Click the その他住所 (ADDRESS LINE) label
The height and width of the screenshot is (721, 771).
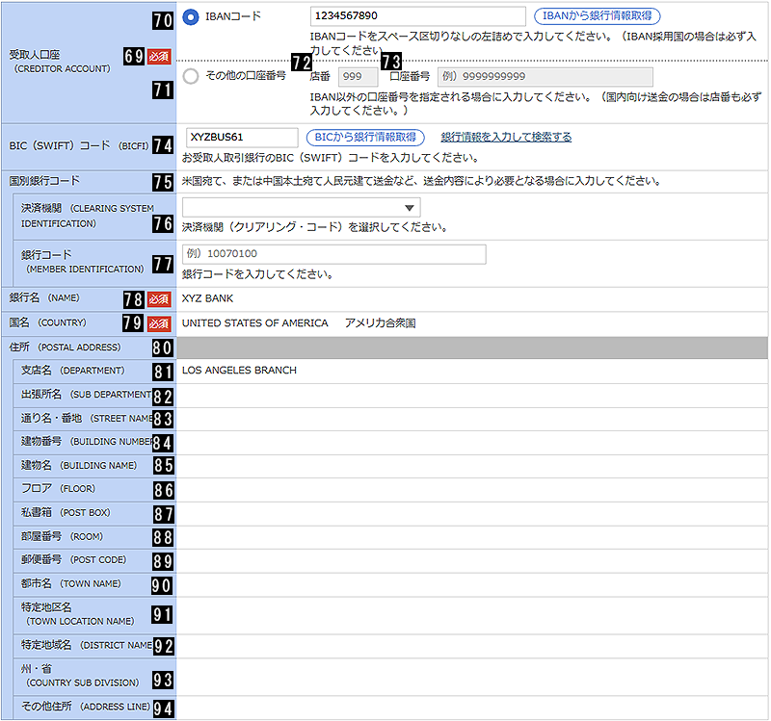point(86,707)
